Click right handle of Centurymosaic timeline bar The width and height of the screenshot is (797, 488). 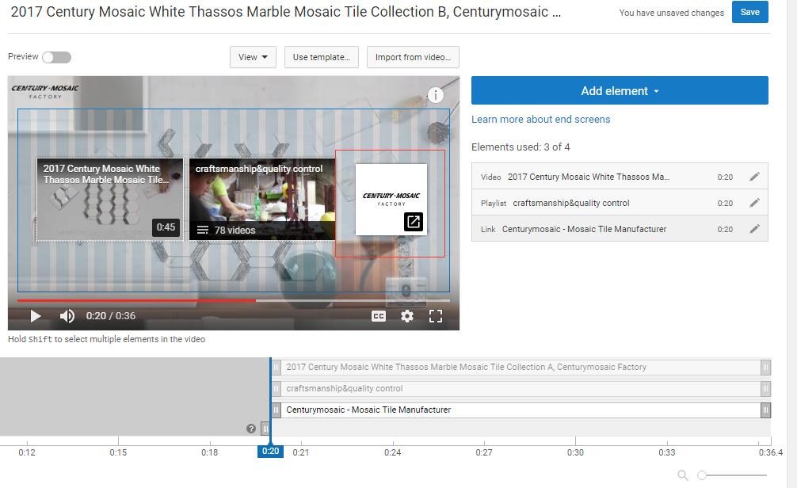tap(765, 410)
